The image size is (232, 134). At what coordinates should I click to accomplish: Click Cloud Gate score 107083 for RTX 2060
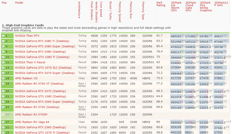(190, 127)
